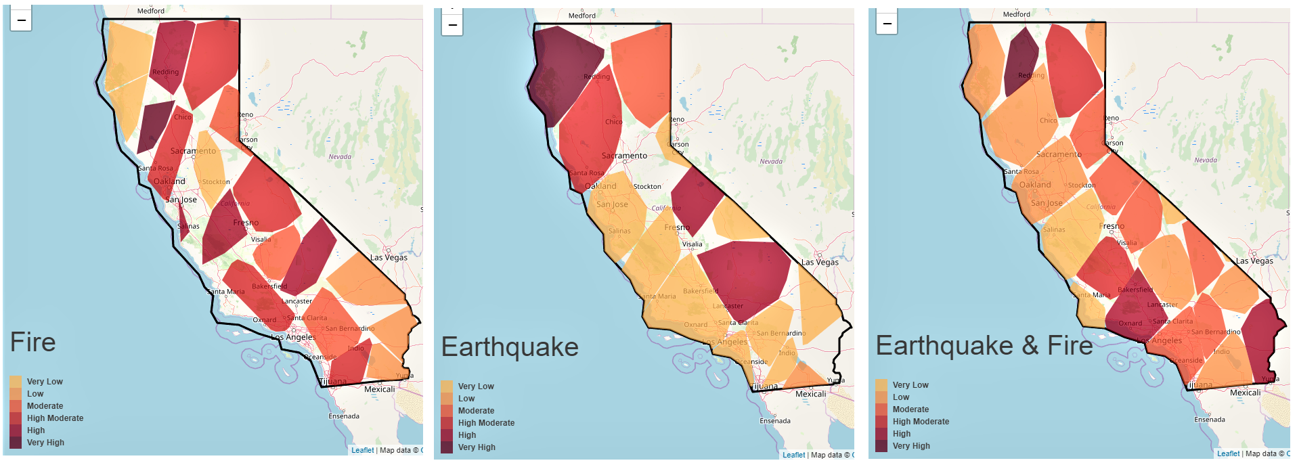
Task: Click the Las Vegas label on Earthquake map
Action: pyautogui.click(x=820, y=262)
